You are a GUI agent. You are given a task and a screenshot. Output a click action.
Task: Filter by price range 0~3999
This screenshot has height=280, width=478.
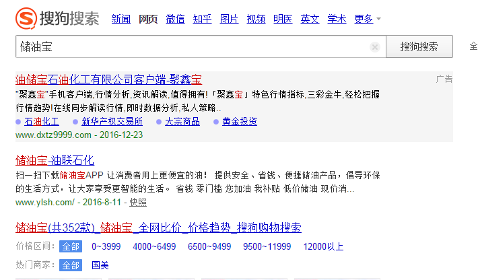(x=106, y=246)
